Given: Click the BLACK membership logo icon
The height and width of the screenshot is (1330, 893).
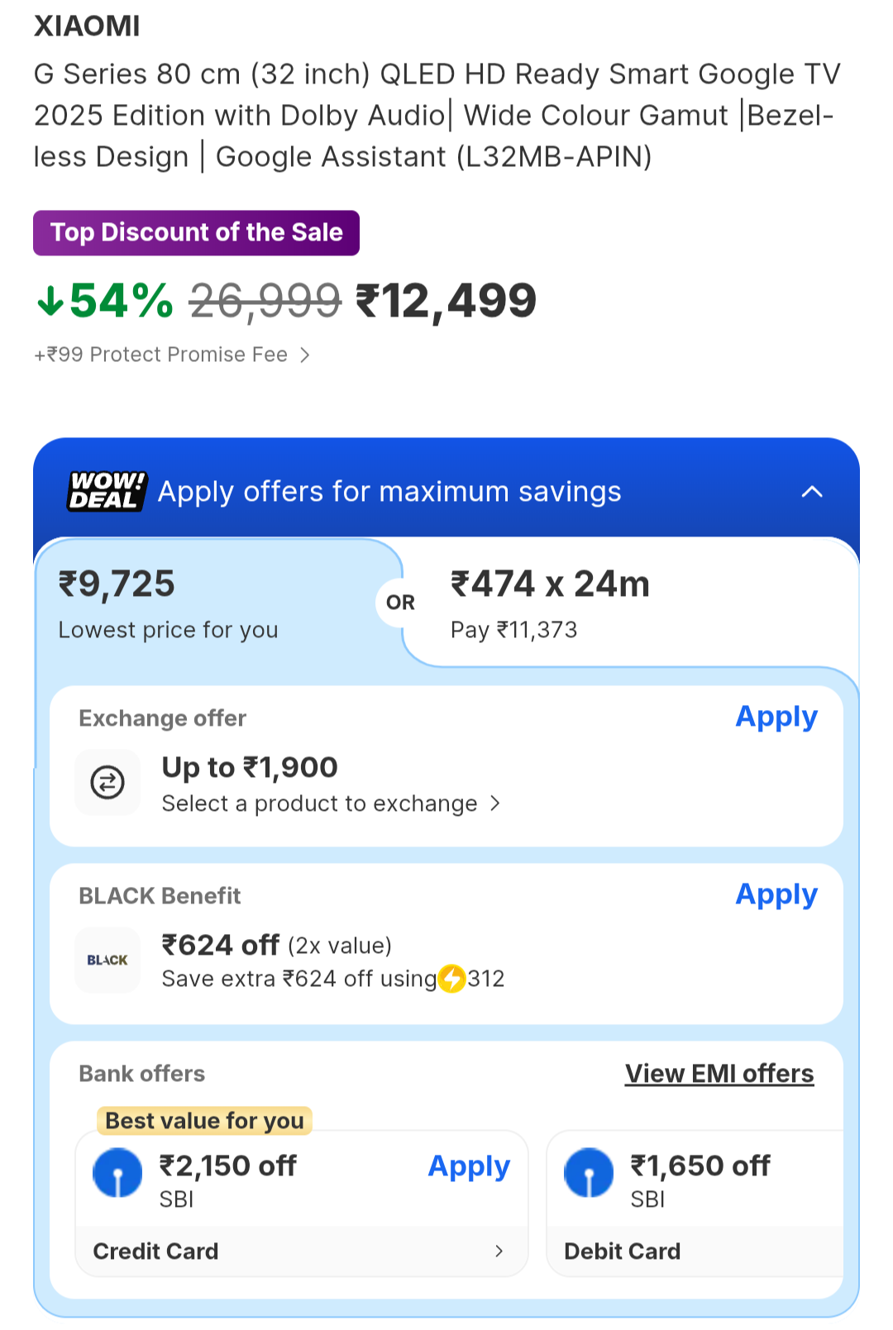Looking at the screenshot, I should 107,960.
